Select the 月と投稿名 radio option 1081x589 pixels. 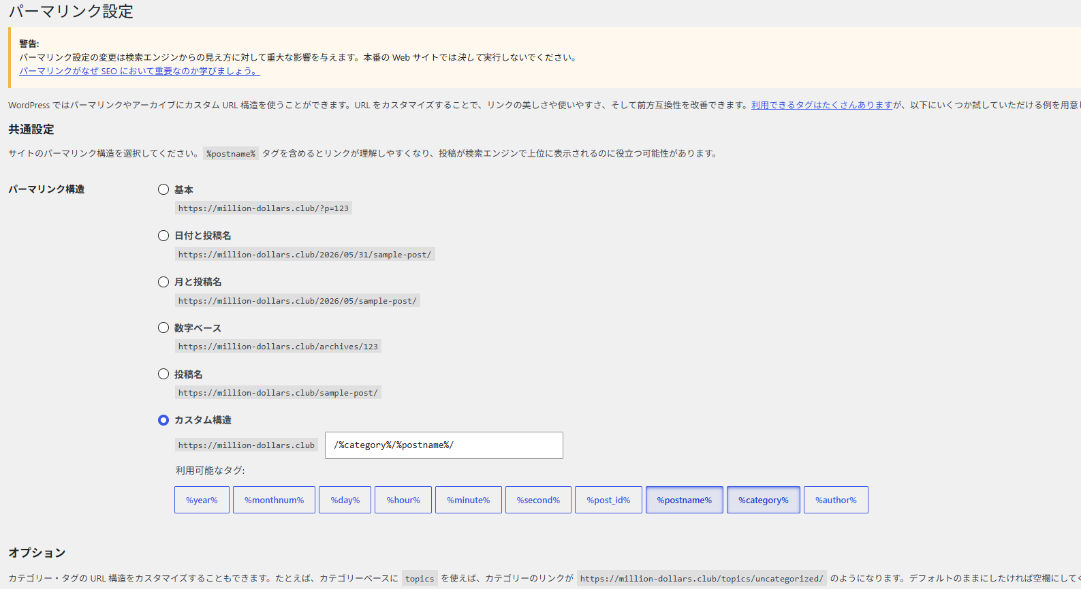coord(163,282)
